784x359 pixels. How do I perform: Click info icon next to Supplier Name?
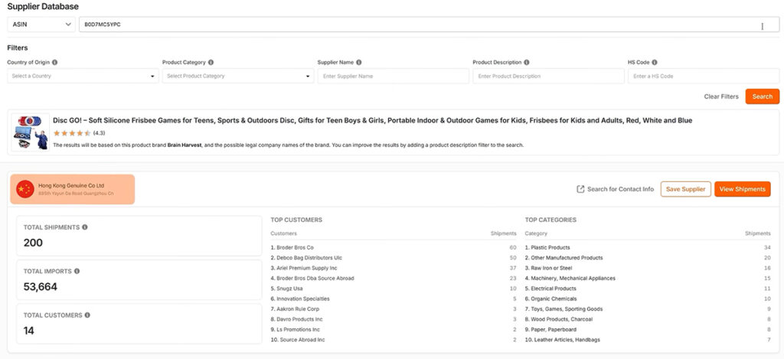pyautogui.click(x=359, y=62)
